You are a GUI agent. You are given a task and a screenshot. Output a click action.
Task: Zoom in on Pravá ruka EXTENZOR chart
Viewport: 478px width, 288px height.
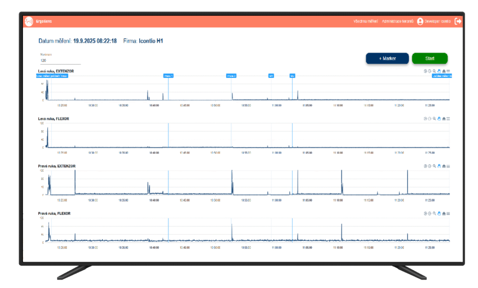click(x=425, y=166)
